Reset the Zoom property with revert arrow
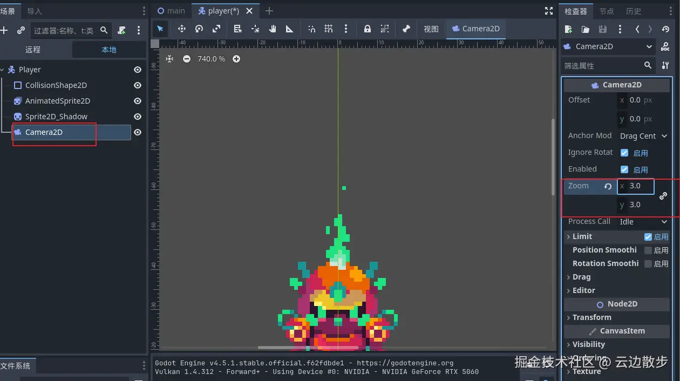The image size is (680, 381). click(608, 186)
